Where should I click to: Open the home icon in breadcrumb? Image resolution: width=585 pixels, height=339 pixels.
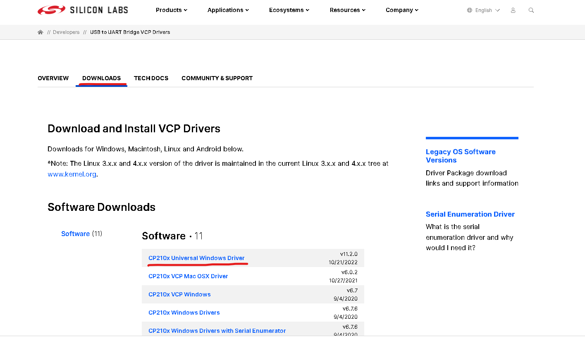(x=40, y=32)
